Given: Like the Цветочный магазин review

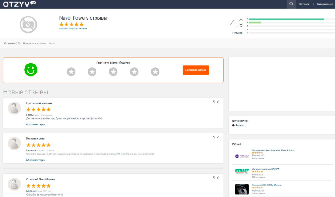Looking at the screenshot, I should pos(218,102).
